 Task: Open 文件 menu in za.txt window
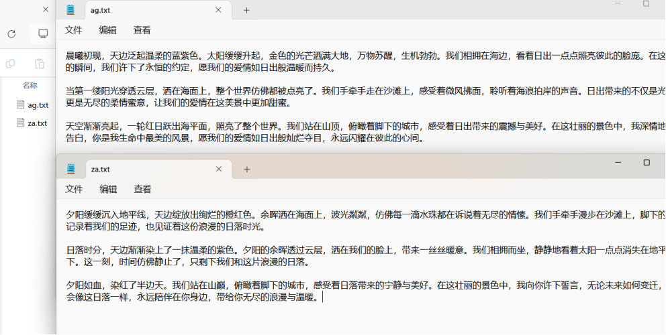(74, 189)
